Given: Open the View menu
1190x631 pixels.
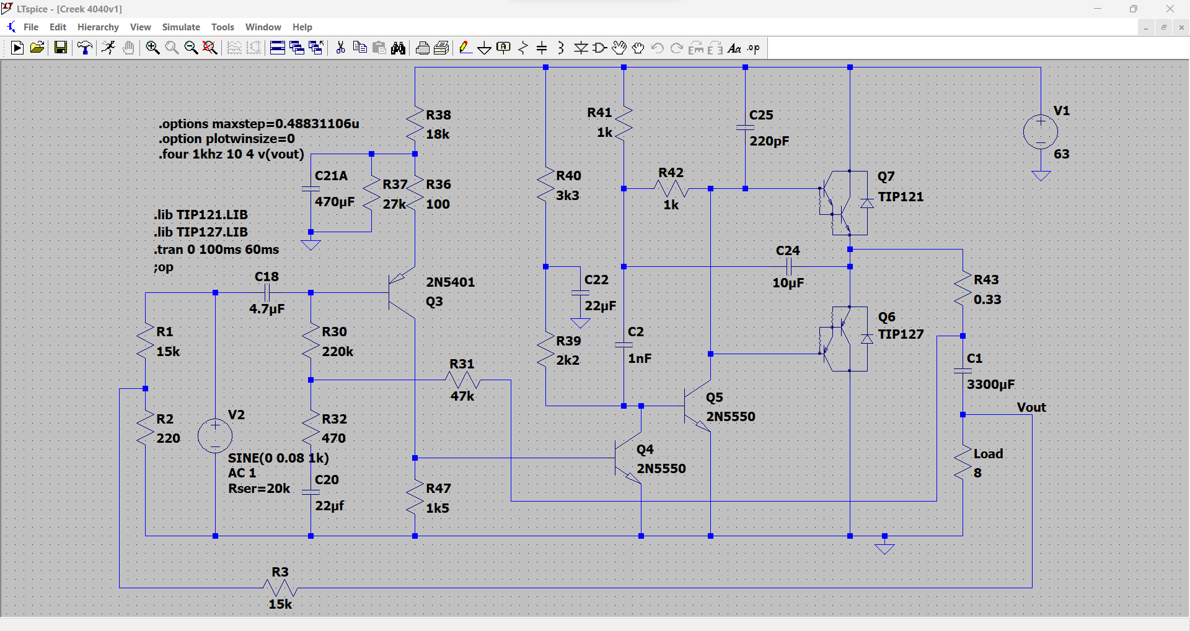Looking at the screenshot, I should (141, 27).
